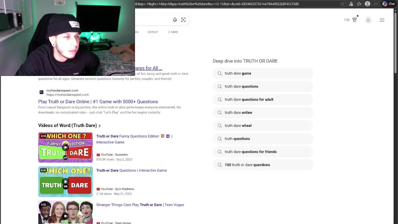Click the favorite star in address bar
The width and height of the screenshot is (398, 224).
342,4
